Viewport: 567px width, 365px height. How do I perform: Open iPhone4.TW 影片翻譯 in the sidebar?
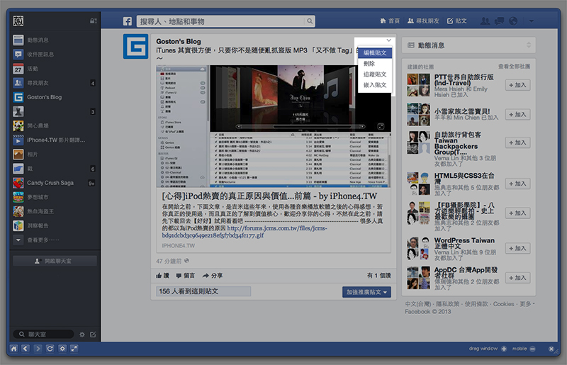click(x=55, y=140)
